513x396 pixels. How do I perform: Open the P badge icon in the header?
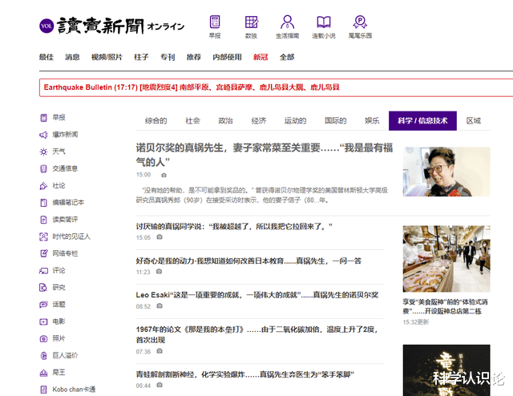(360, 22)
